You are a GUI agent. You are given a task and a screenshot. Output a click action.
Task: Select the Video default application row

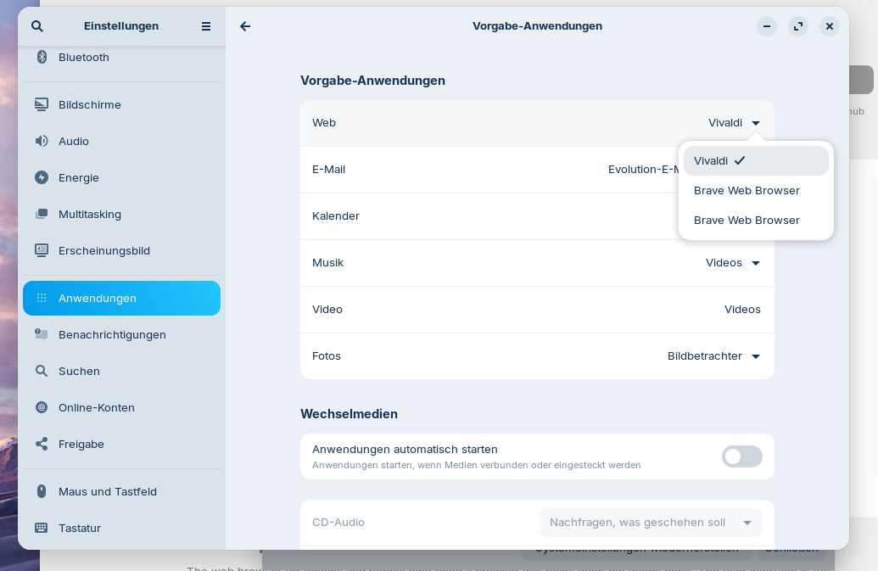pyautogui.click(x=537, y=310)
